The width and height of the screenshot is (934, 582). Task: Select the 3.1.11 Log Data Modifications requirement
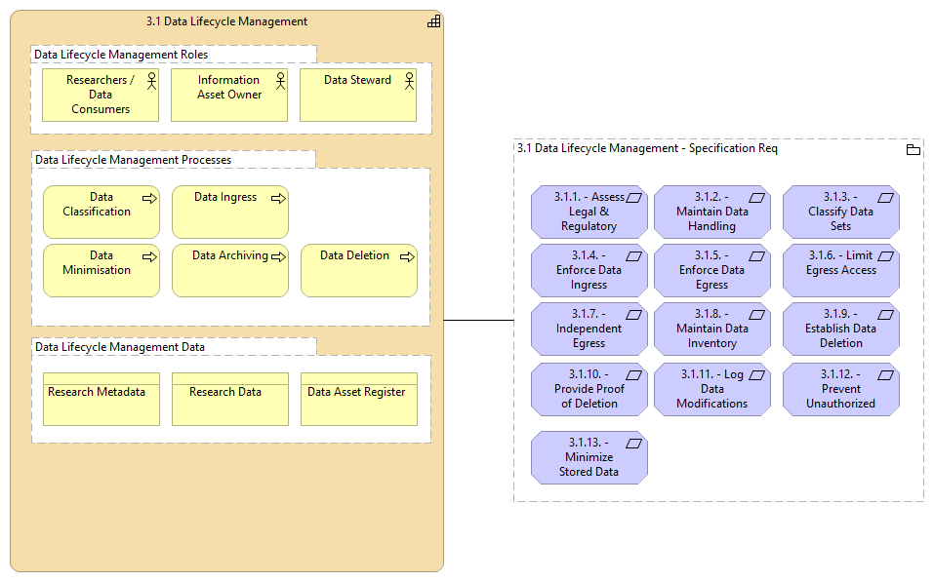coord(711,389)
